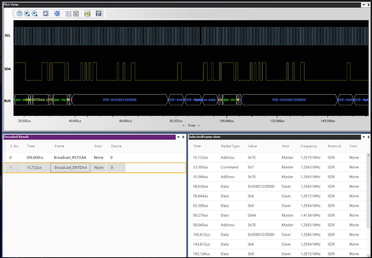Click the Decoded Result panel title
372x258 pixels.
tap(16, 137)
